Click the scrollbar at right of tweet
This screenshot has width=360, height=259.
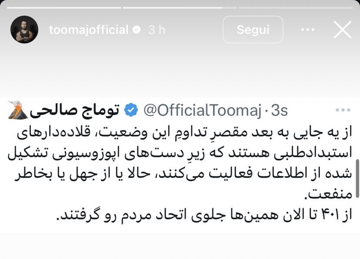pyautogui.click(x=357, y=179)
